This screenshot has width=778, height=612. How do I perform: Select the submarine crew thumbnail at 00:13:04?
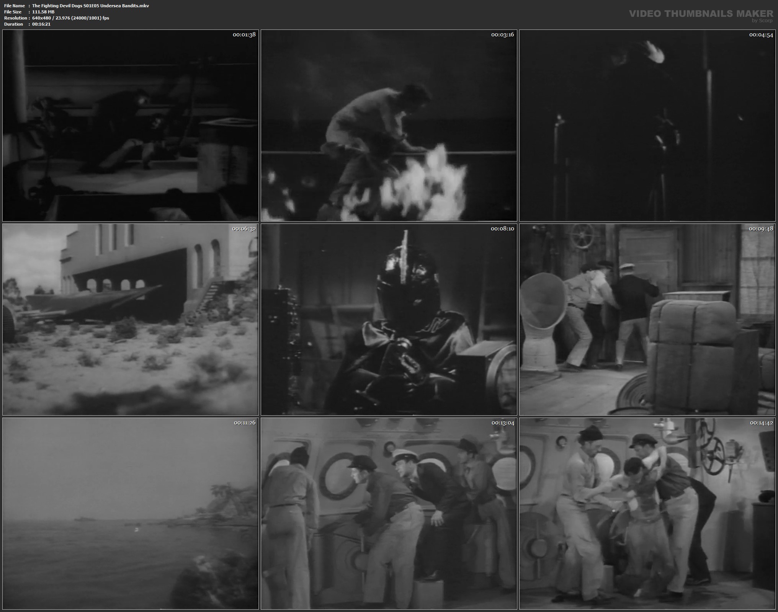click(389, 513)
